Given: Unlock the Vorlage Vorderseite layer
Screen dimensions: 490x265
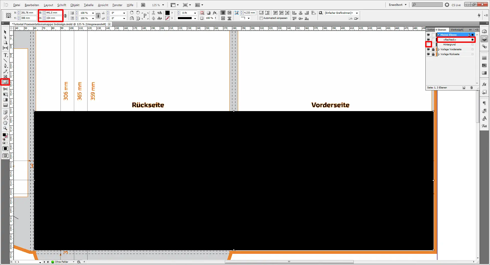Looking at the screenshot, I should tap(433, 49).
